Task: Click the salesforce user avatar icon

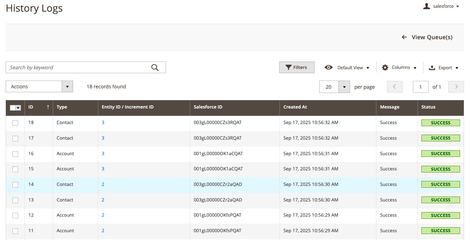Action: point(427,6)
